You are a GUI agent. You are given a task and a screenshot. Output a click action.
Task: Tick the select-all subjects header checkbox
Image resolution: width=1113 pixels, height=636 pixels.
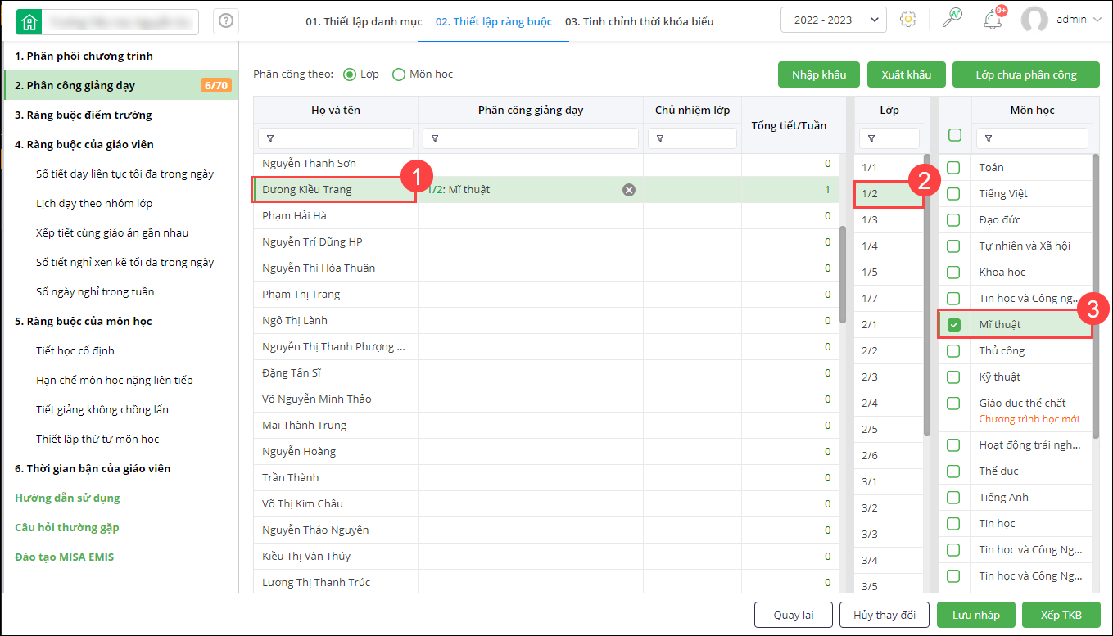pyautogui.click(x=954, y=135)
